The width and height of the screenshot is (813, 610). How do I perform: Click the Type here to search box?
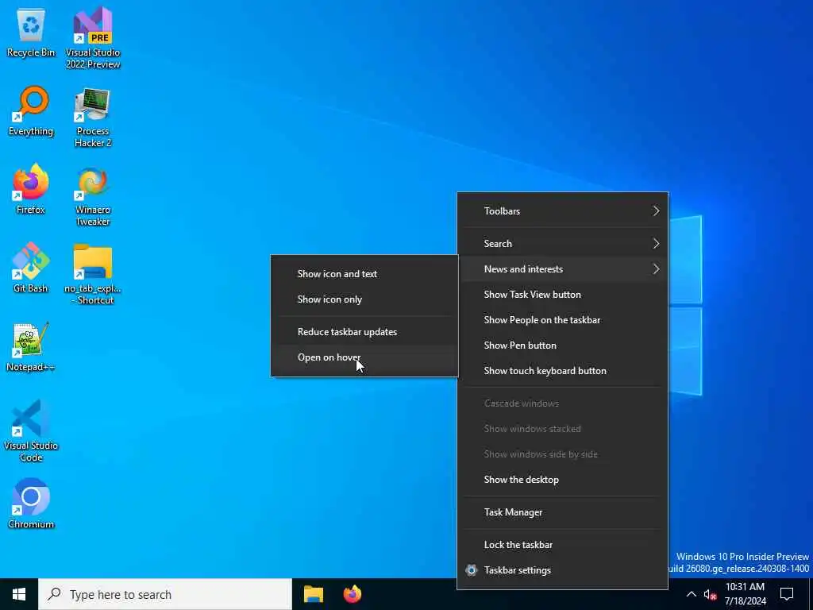pos(165,594)
